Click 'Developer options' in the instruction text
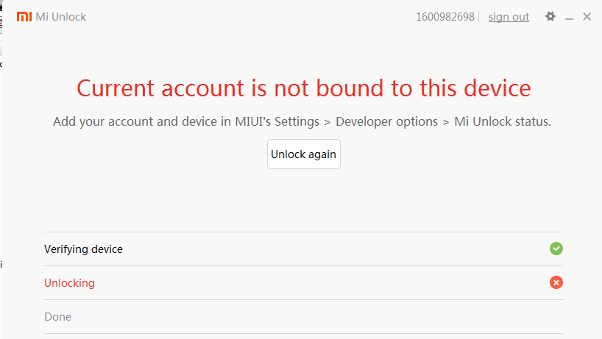 coord(386,121)
